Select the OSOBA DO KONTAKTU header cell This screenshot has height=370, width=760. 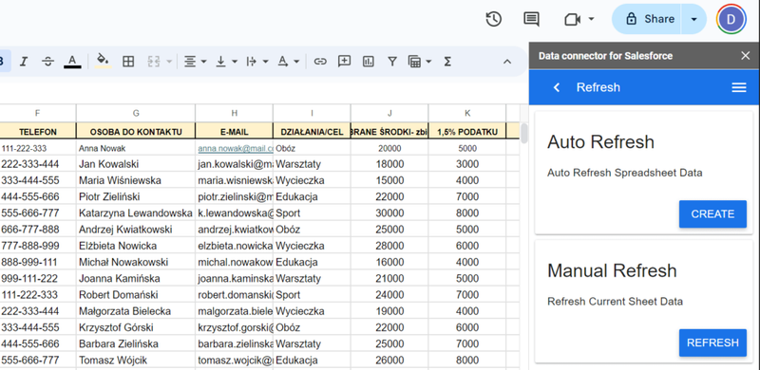pyautogui.click(x=136, y=131)
